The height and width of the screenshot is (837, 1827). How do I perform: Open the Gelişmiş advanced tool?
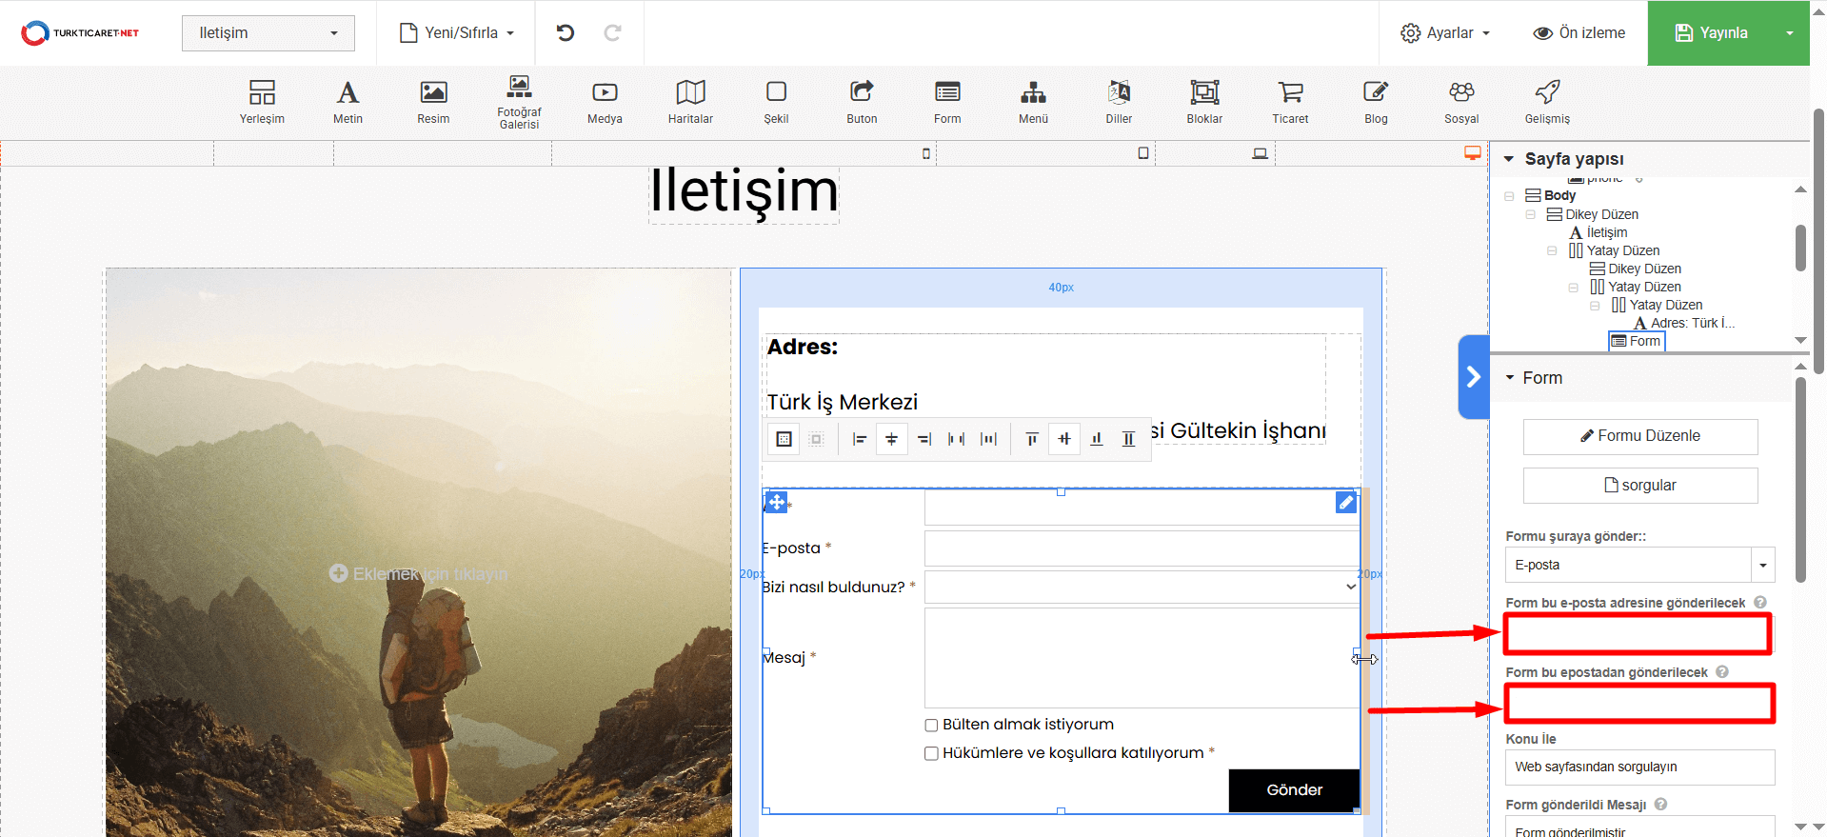point(1547,102)
